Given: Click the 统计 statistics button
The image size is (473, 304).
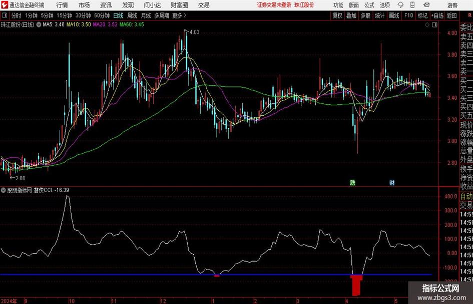Looking at the screenshot, I should click(x=379, y=15).
